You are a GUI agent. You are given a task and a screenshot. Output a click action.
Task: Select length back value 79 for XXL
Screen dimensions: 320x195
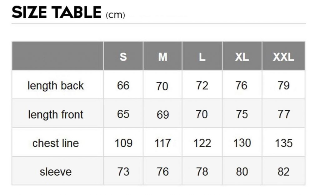tap(283, 85)
